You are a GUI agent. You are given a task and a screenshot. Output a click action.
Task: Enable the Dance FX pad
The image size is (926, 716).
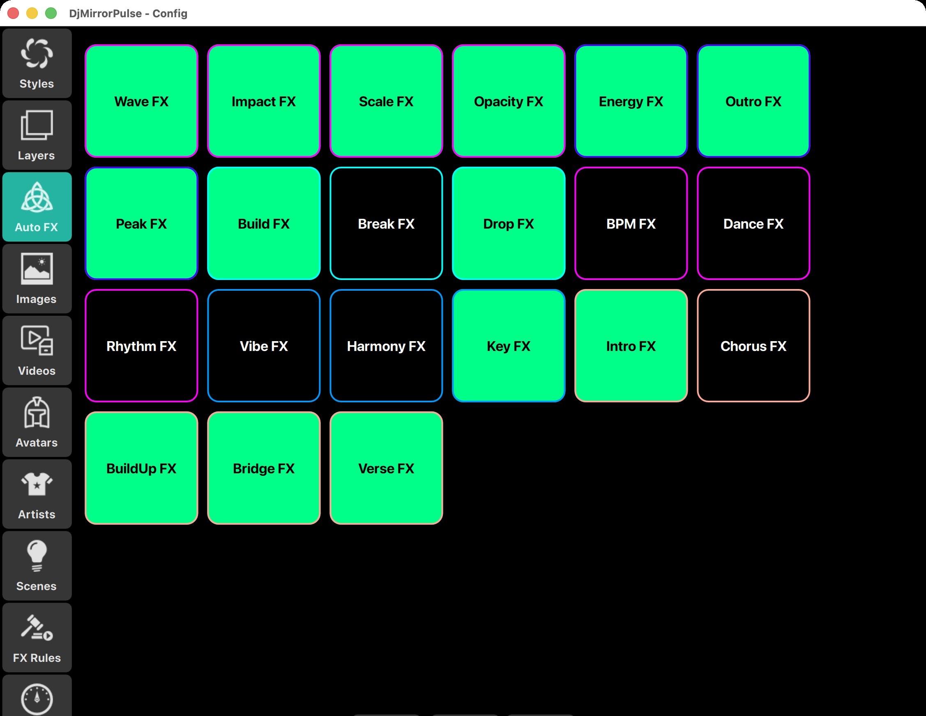point(753,223)
